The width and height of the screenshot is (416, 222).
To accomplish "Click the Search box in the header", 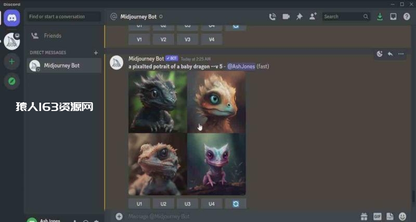I will (346, 17).
